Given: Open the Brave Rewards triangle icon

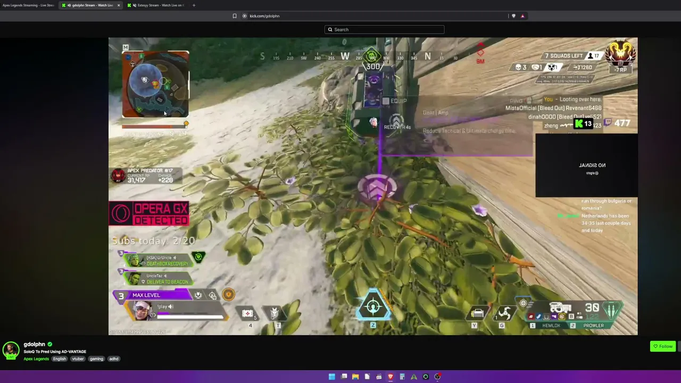Looking at the screenshot, I should [522, 16].
